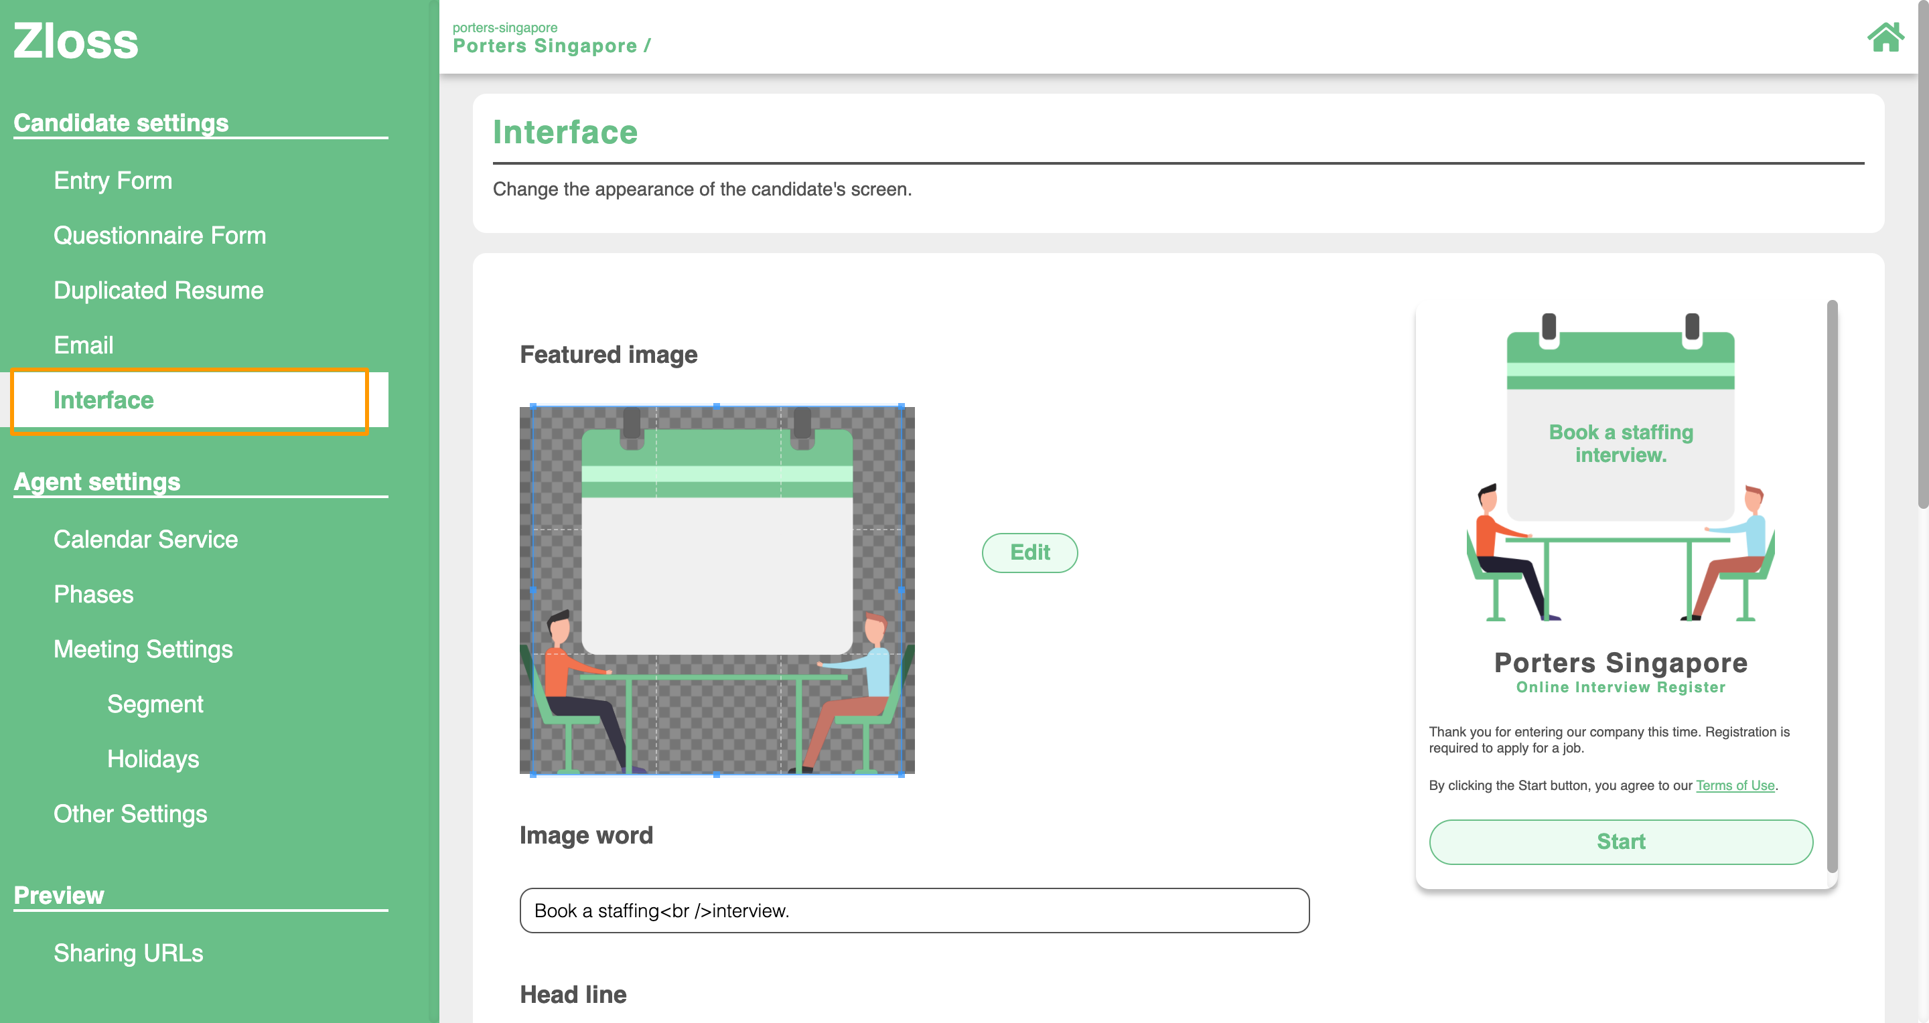Open the Holidays submenu item
Viewport: 1929px width, 1023px height.
click(153, 759)
